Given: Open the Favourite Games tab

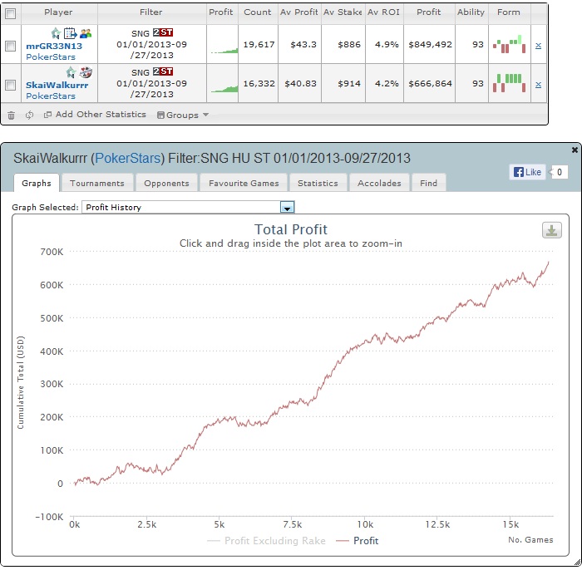Looking at the screenshot, I should click(x=244, y=183).
